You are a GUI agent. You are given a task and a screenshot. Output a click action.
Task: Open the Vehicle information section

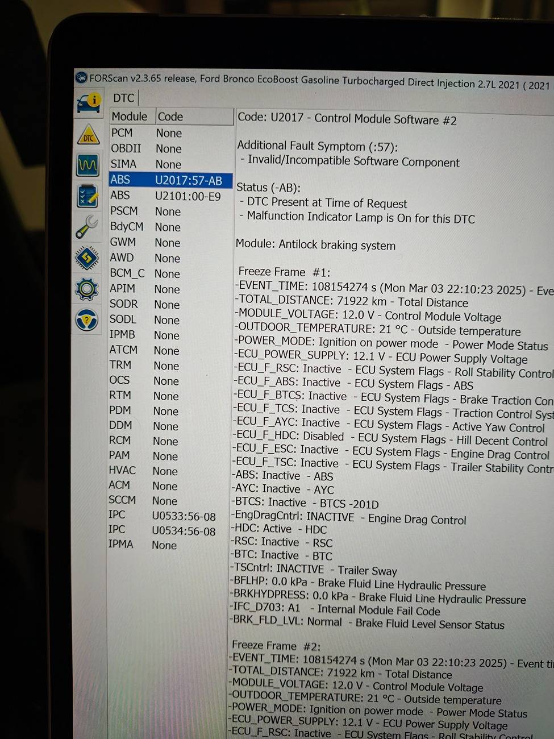pos(89,103)
